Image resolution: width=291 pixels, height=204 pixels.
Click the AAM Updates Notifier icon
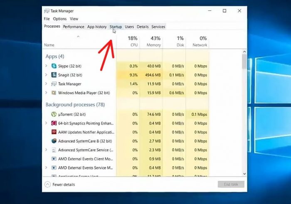point(54,132)
